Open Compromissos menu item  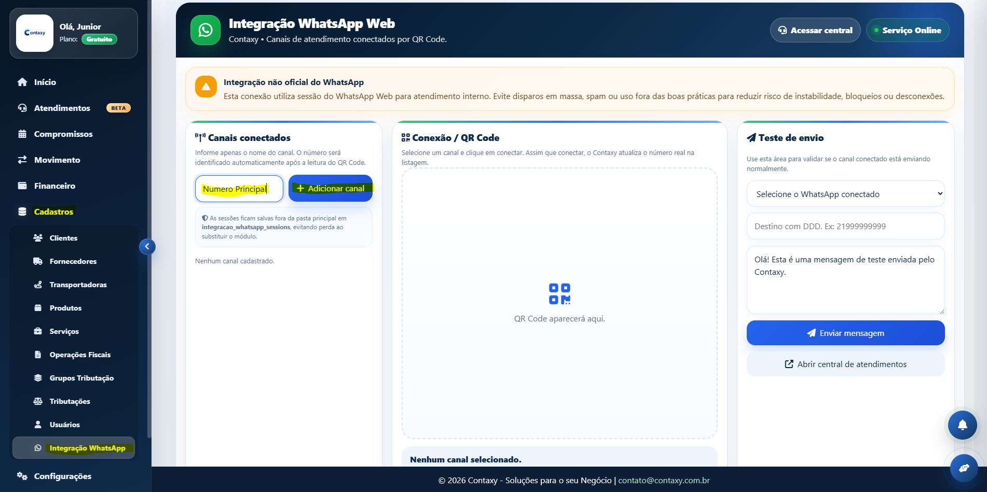pyautogui.click(x=73, y=134)
